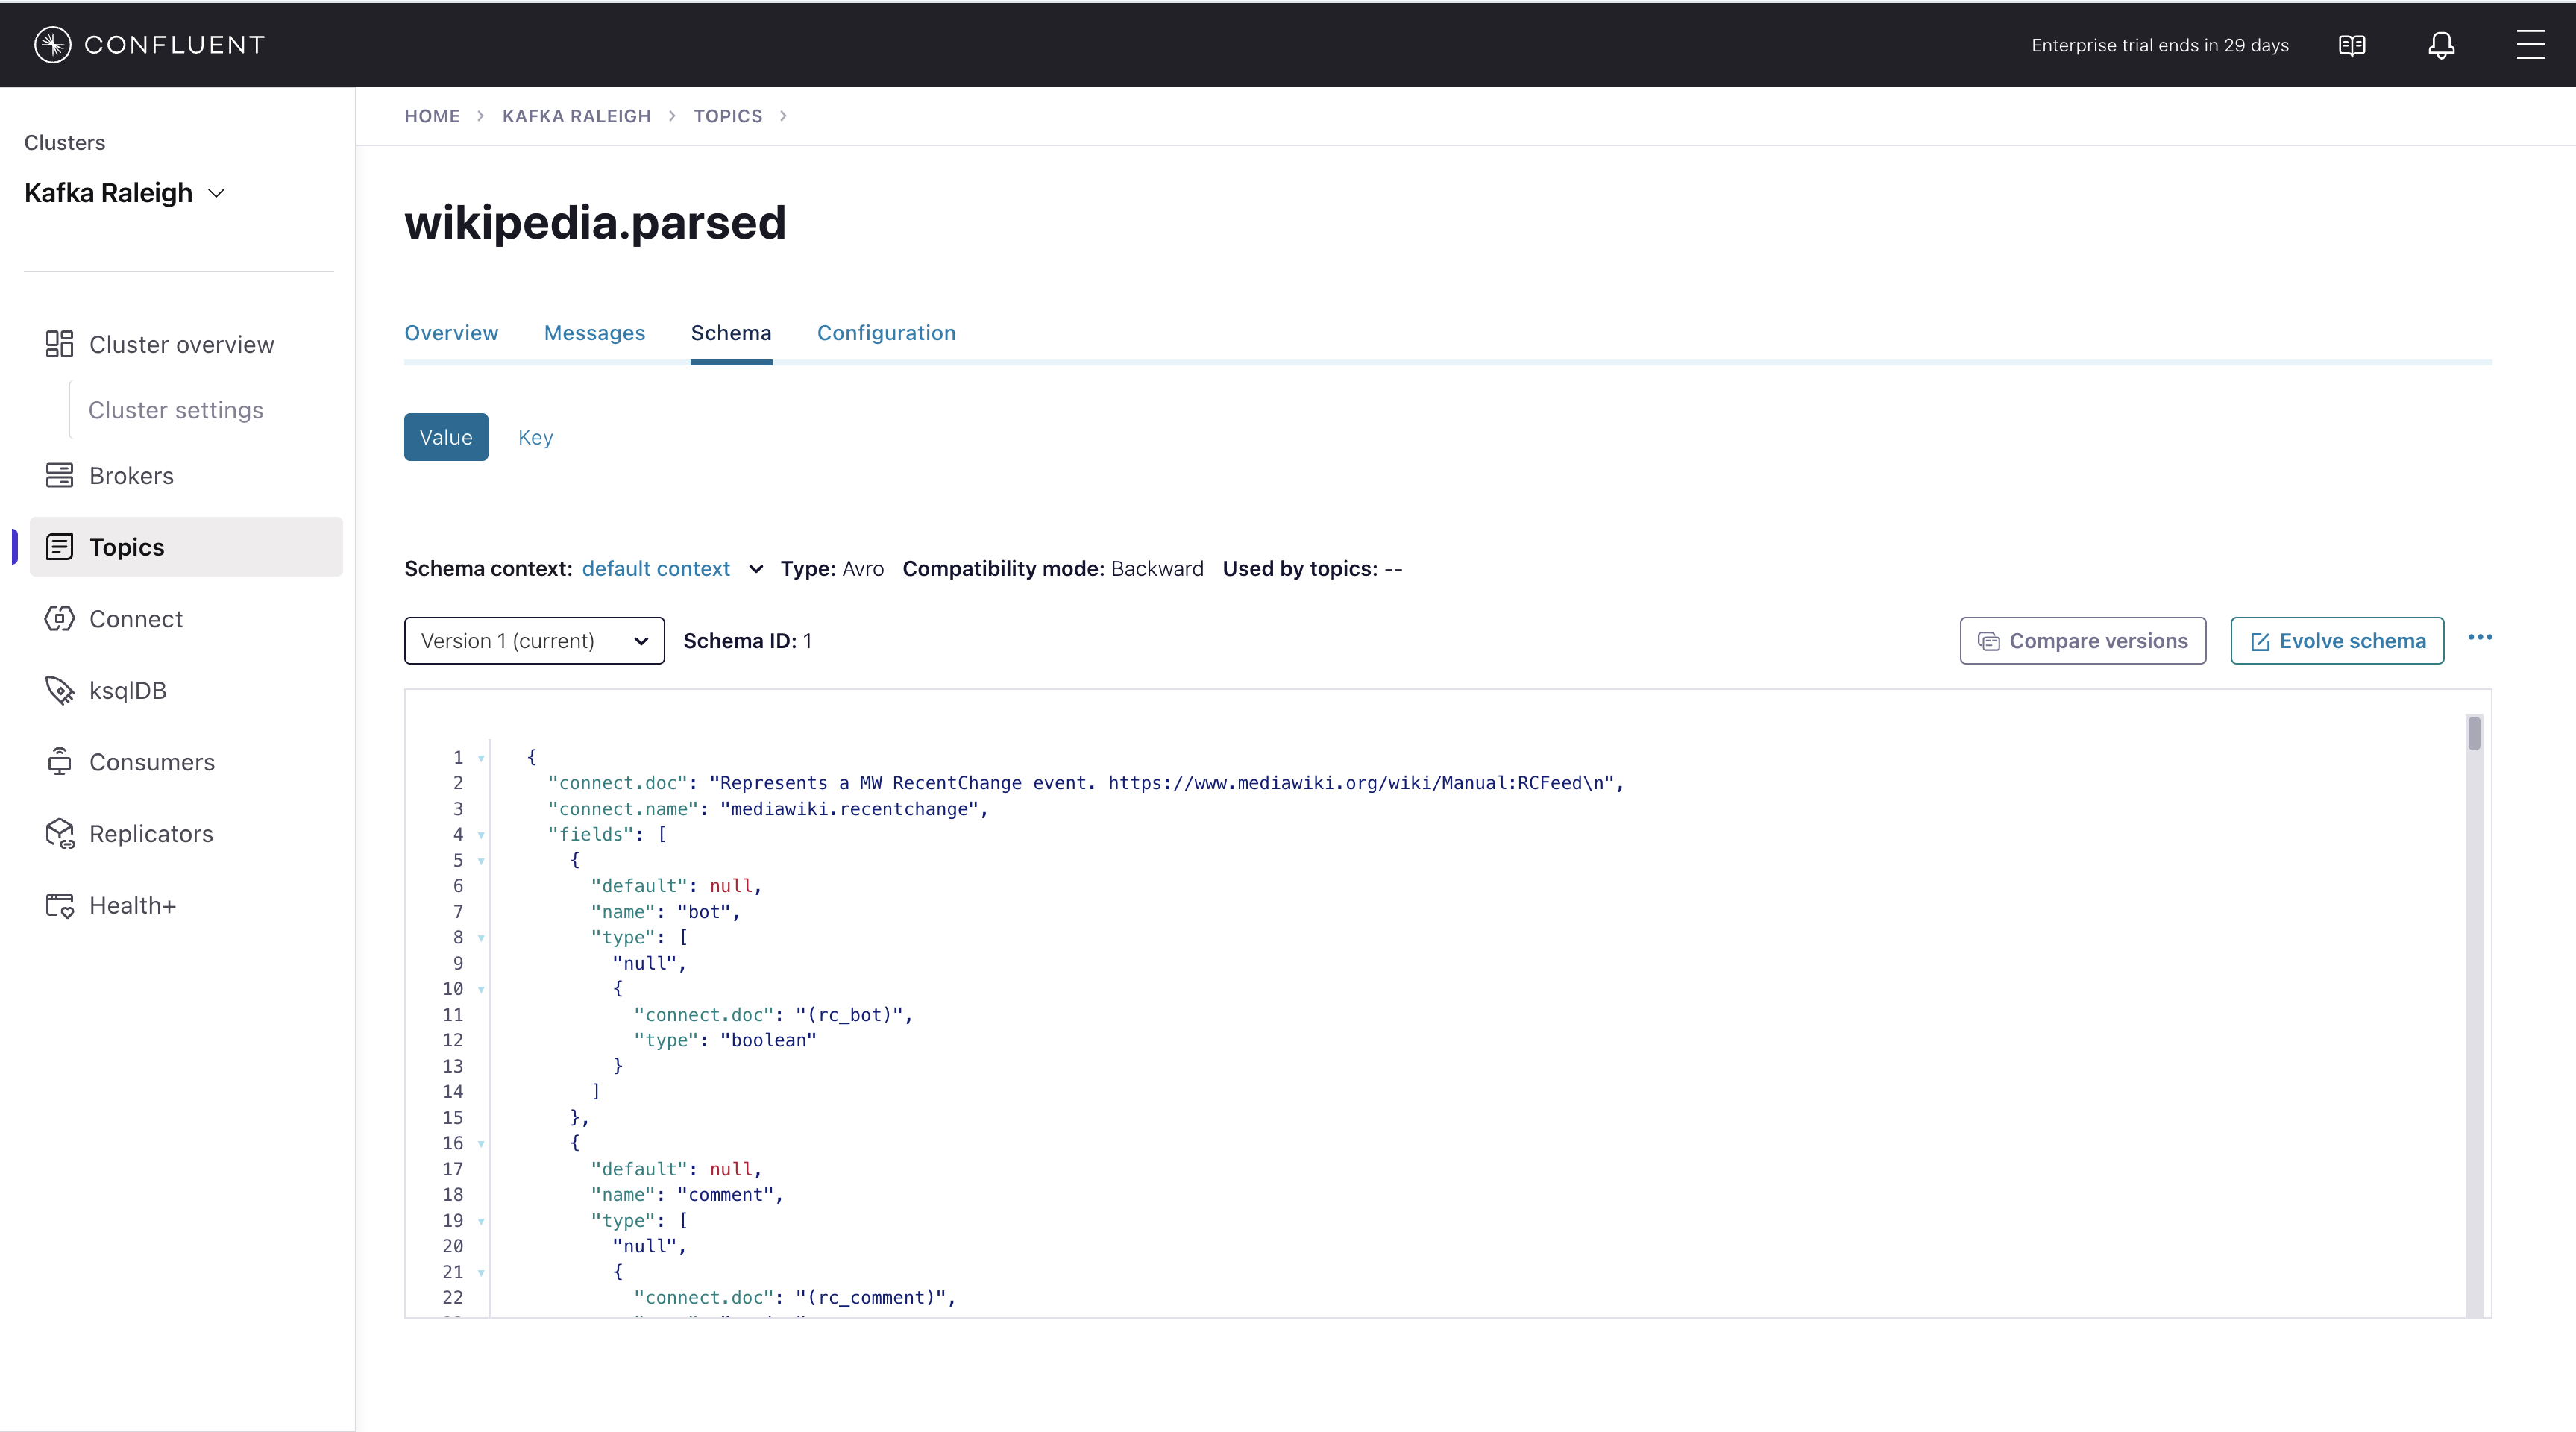Click the Replicators sidebar icon
This screenshot has height=1432, width=2576.
(x=59, y=834)
